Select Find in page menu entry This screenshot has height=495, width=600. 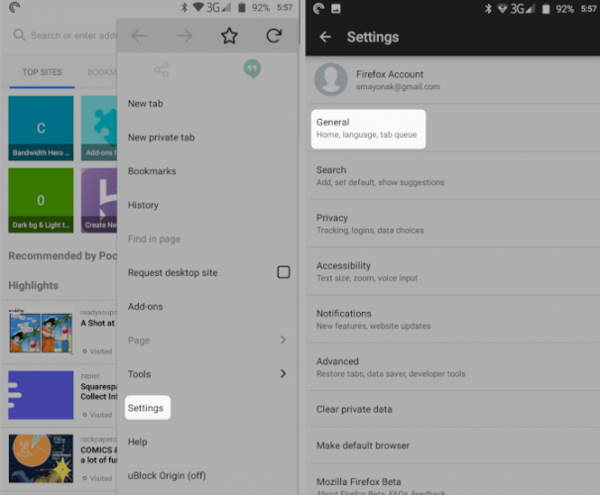click(x=207, y=239)
